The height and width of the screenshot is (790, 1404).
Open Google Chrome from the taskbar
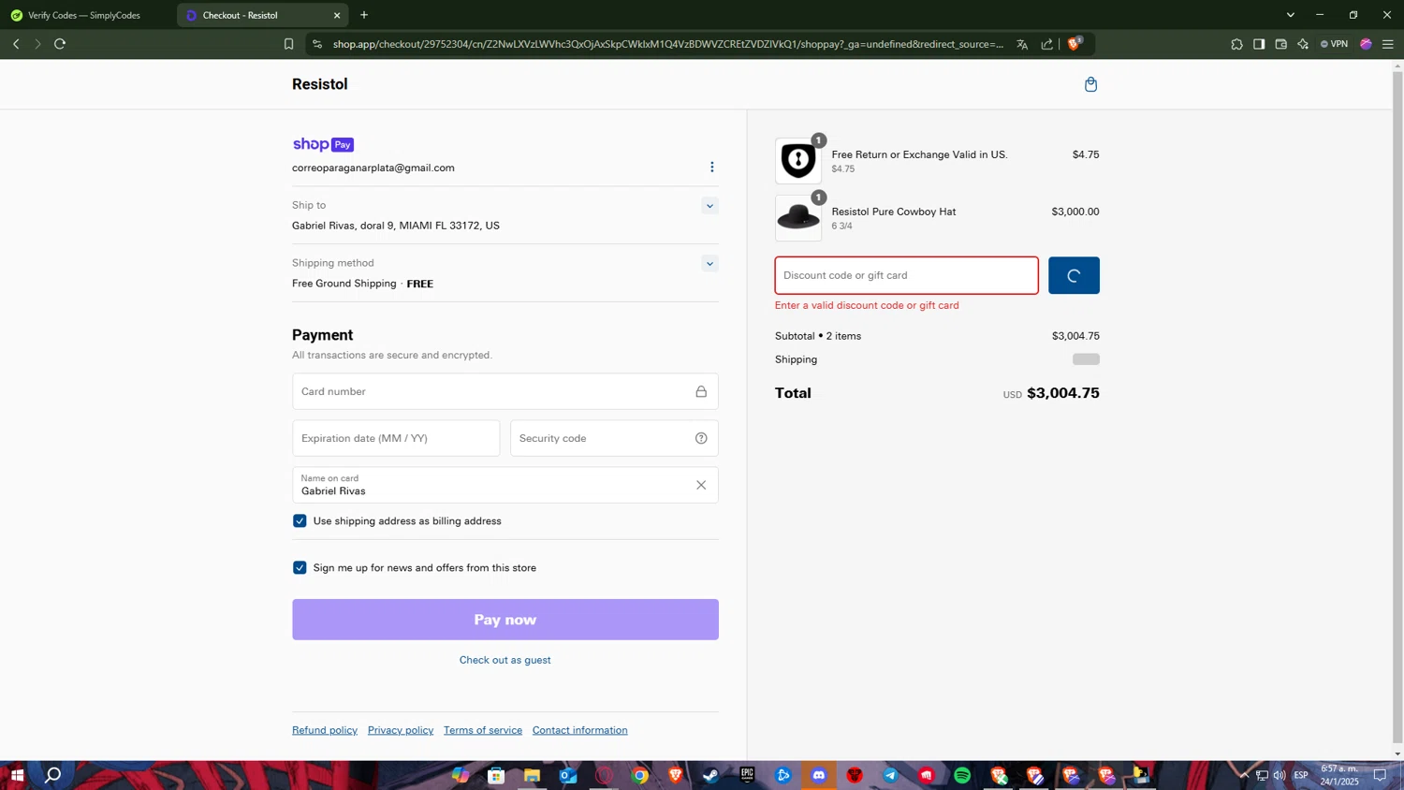pyautogui.click(x=640, y=775)
